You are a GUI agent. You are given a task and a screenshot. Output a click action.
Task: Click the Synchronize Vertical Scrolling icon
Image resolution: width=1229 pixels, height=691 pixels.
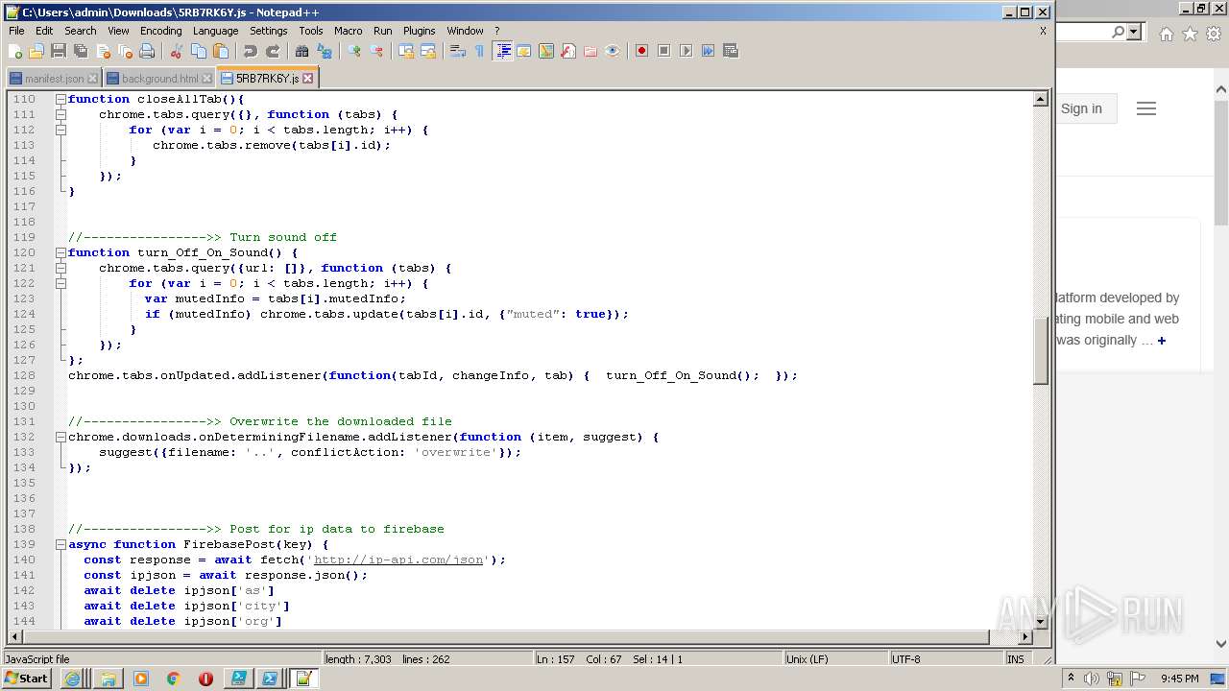click(x=406, y=51)
